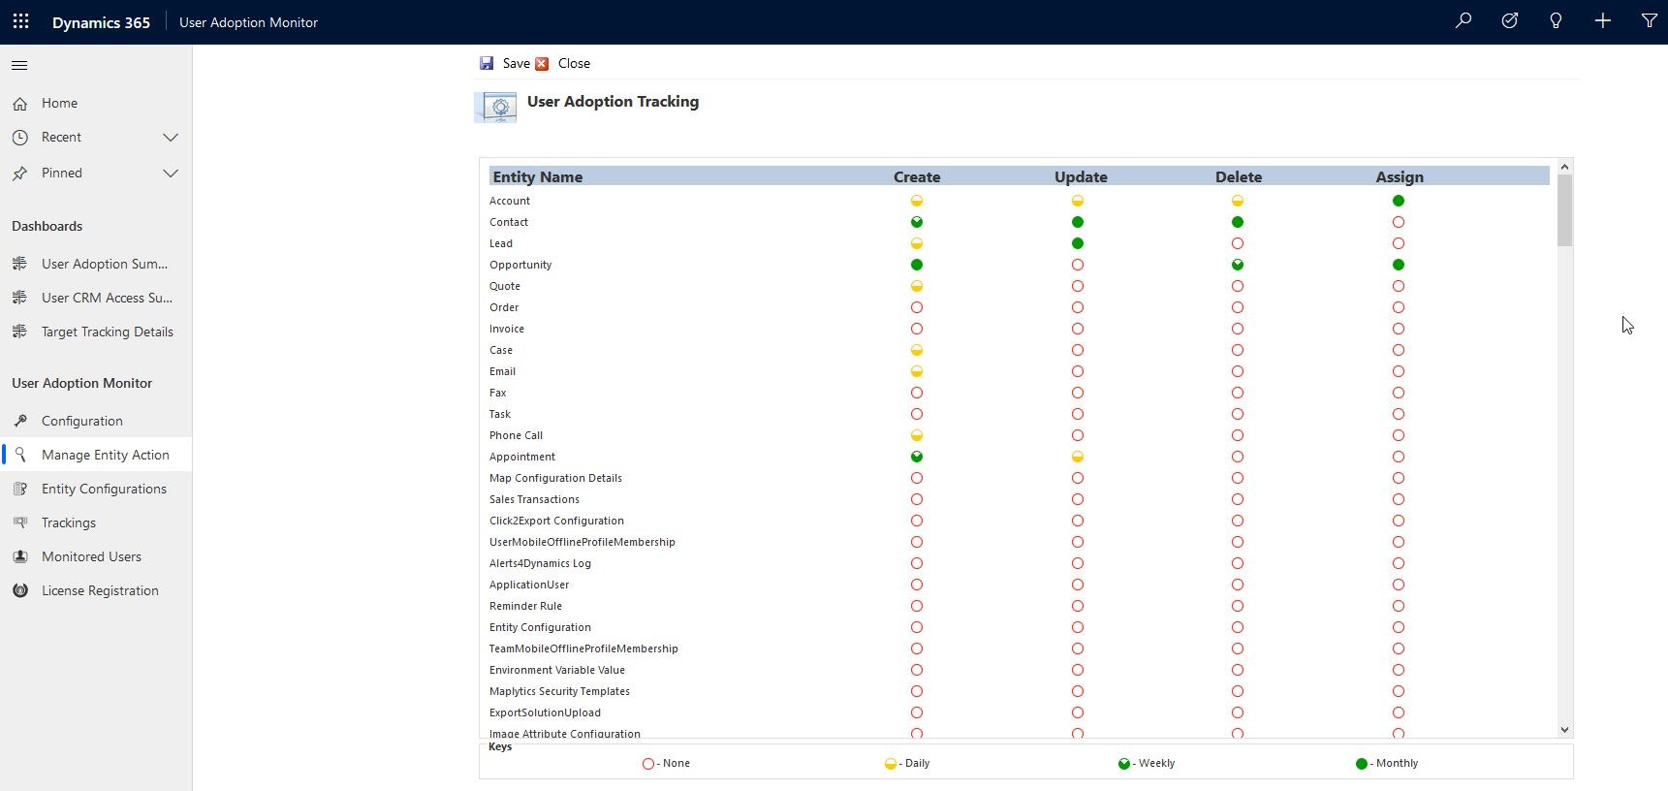Image resolution: width=1668 pixels, height=791 pixels.
Task: Open Trackings link in sidebar
Action: tap(69, 522)
